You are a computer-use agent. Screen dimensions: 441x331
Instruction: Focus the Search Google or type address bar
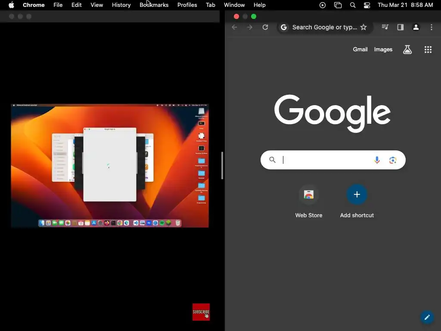pyautogui.click(x=325, y=27)
